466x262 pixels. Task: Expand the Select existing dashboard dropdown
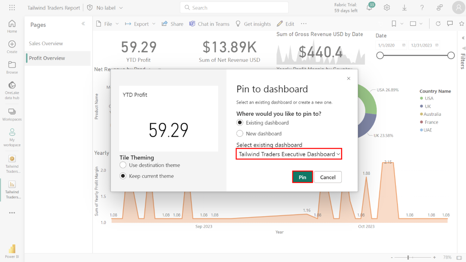coord(289,154)
